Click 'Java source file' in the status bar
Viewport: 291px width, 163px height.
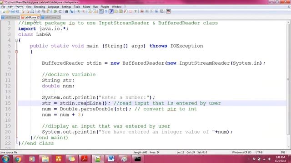click(x=9, y=152)
